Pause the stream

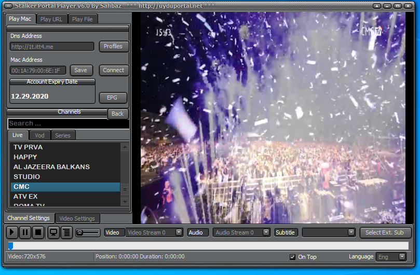coord(25,232)
